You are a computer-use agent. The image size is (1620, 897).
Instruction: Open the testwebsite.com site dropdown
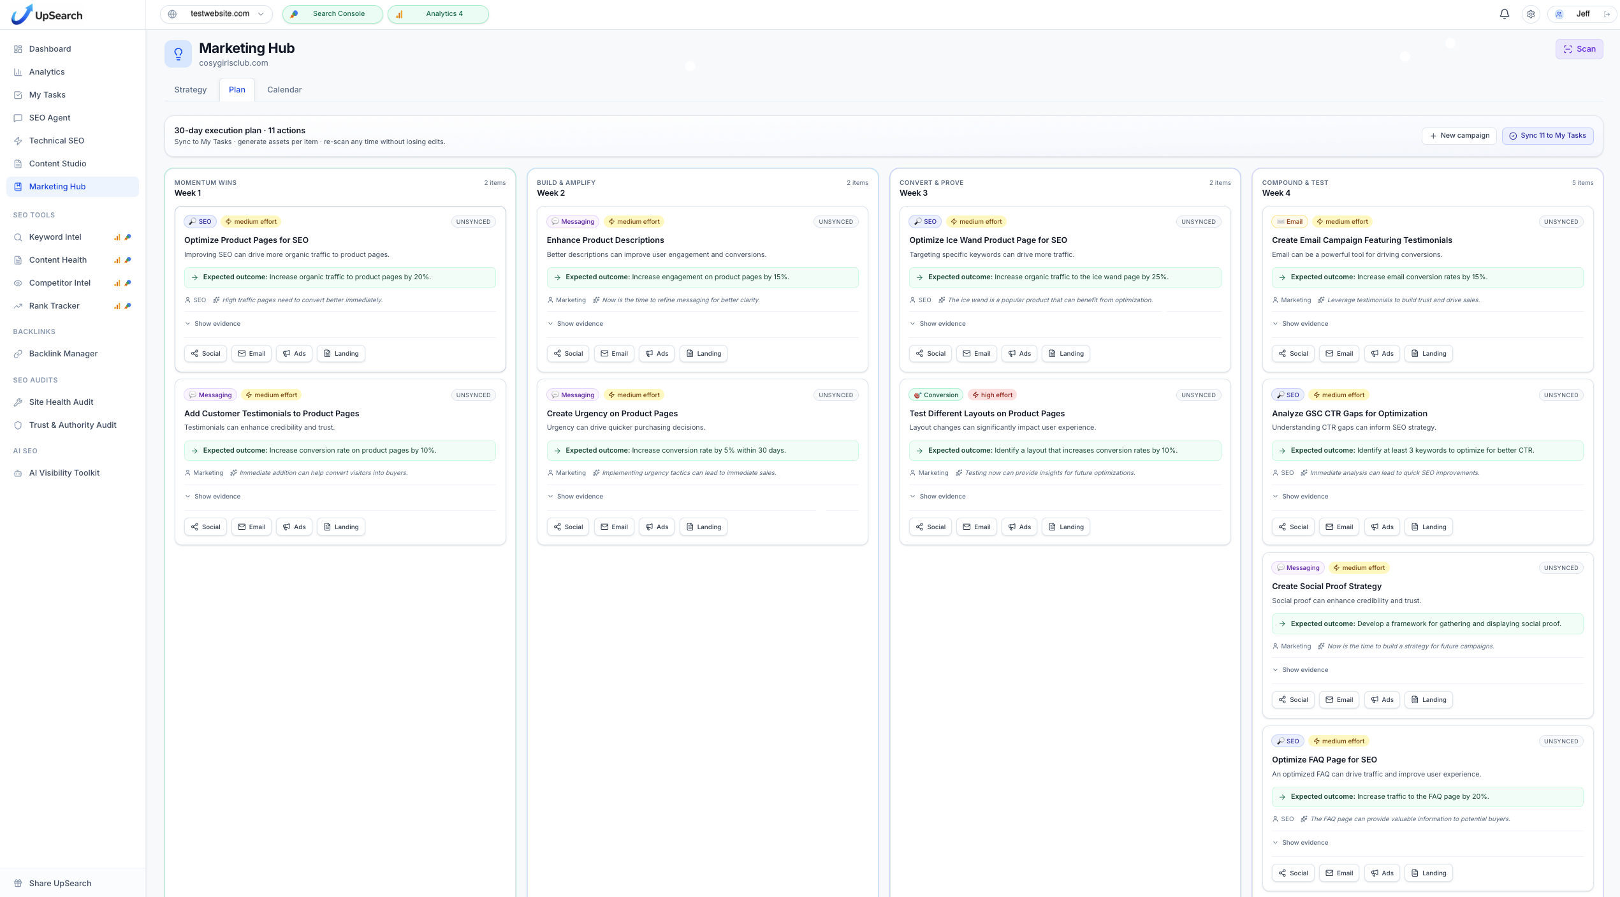(217, 14)
